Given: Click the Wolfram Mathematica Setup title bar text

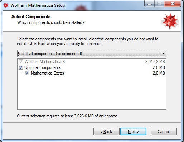Looking at the screenshot, I should (38, 5).
